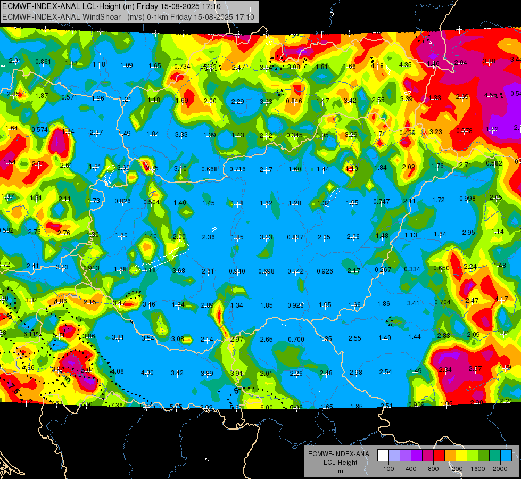
Task: Pick the medium violet legend swatch left of the 400 tick
Action: point(406,456)
